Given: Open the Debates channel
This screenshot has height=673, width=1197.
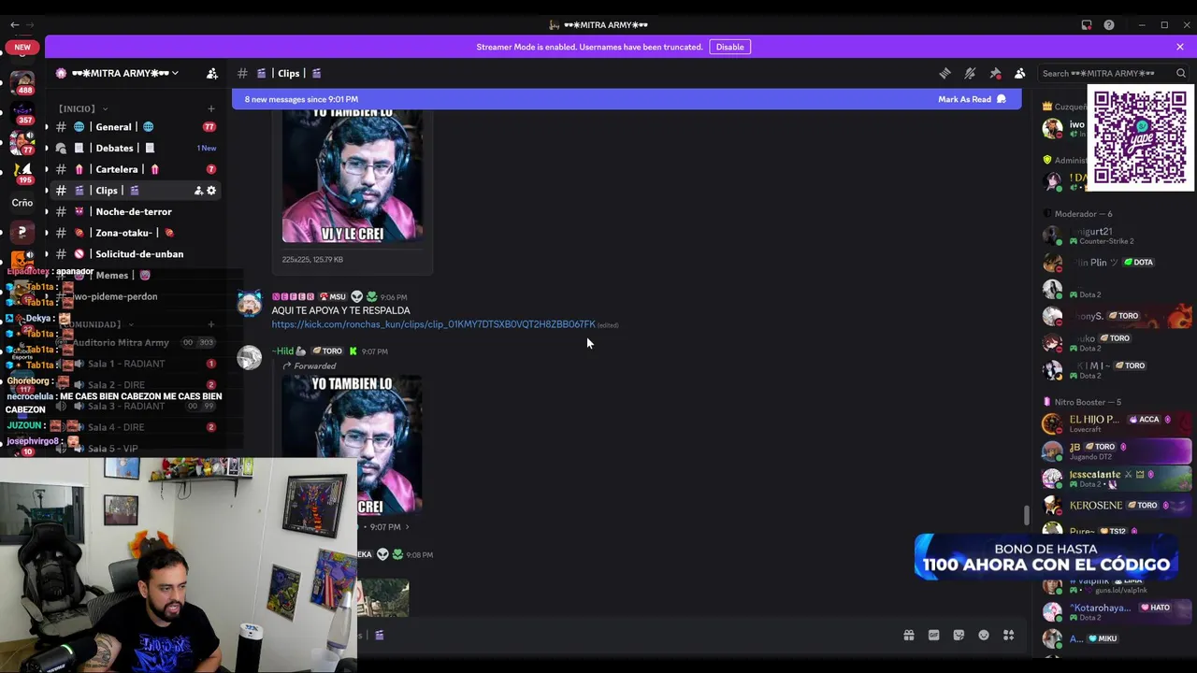Looking at the screenshot, I should coord(134,148).
